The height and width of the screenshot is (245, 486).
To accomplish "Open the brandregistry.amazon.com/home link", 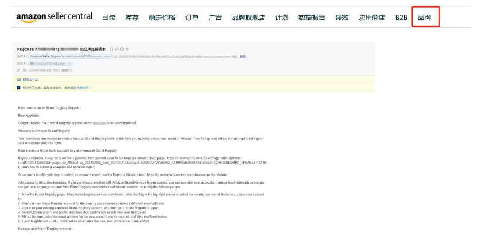I will pos(95,195).
